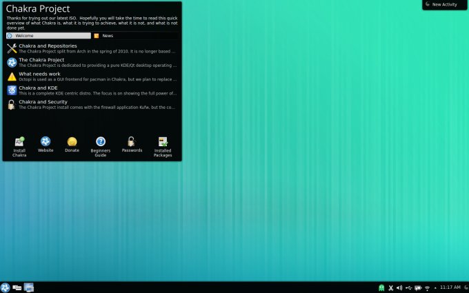The image size is (469, 293).
Task: Open the Installed Packages shortcut
Action: coord(163,146)
